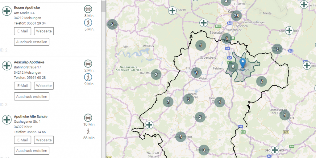The image size is (316, 158).
Task: Click Ausdruck erstellen under Apotheke Alte Schule
Action: [32, 151]
